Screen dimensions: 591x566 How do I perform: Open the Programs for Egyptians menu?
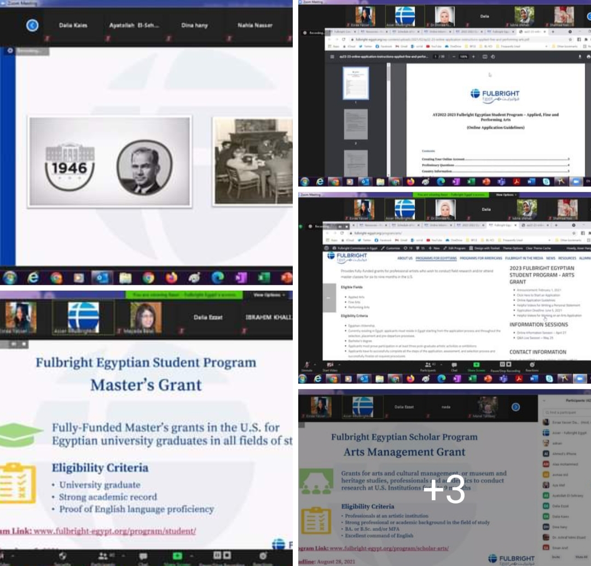coord(436,258)
